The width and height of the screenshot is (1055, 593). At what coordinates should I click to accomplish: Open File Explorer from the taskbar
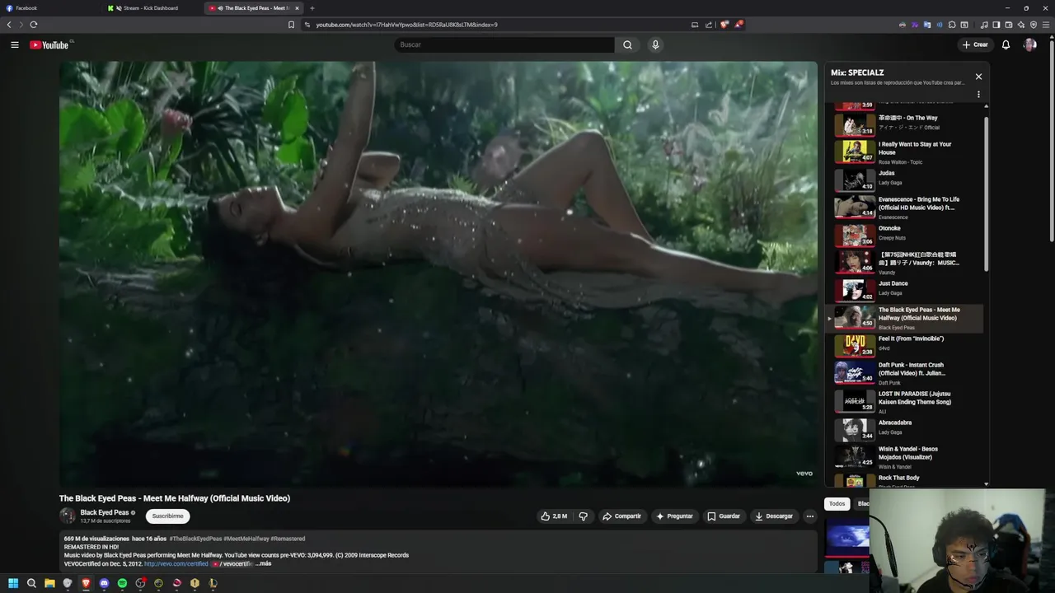49,583
